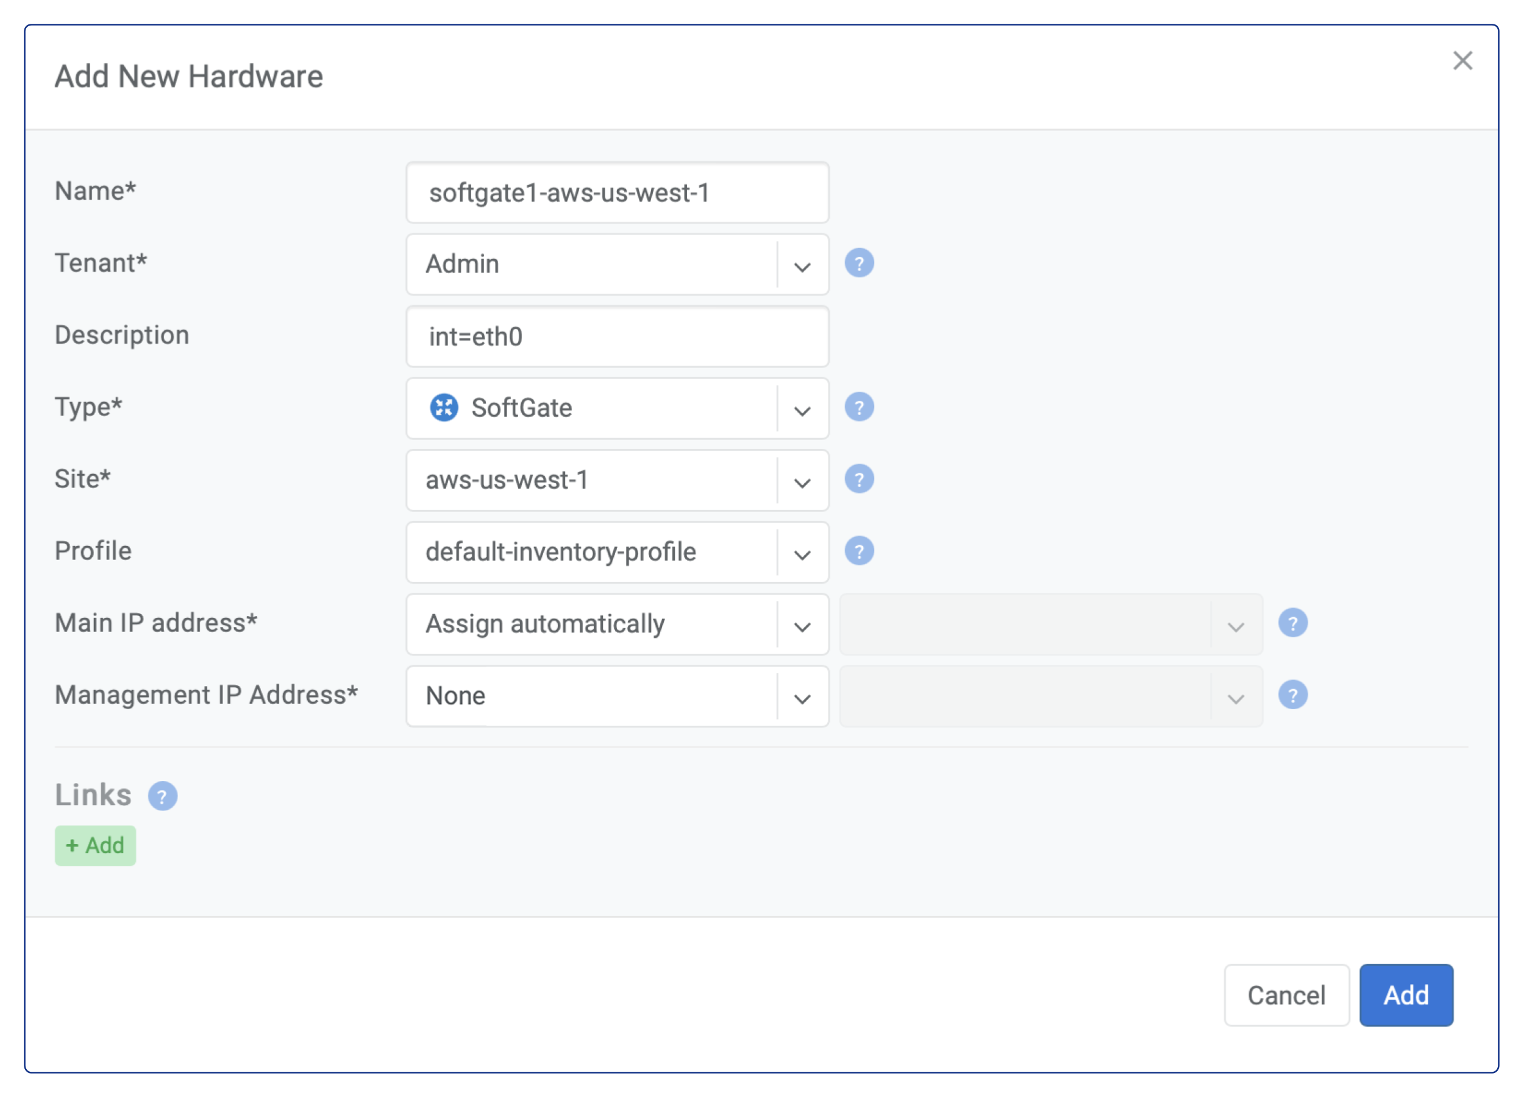
Task: Expand the Site selector
Action: (802, 481)
